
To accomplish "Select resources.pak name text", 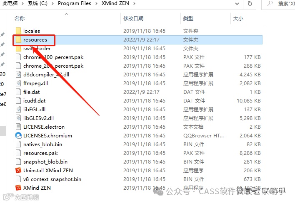I will tap(40, 153).
